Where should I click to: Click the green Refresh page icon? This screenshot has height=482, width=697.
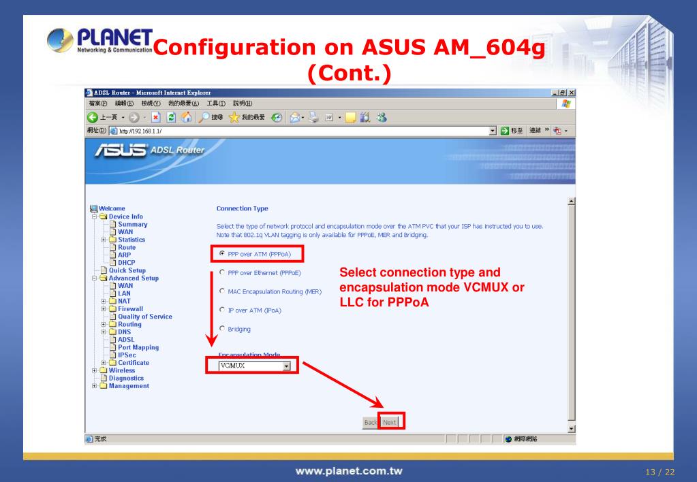pos(171,117)
